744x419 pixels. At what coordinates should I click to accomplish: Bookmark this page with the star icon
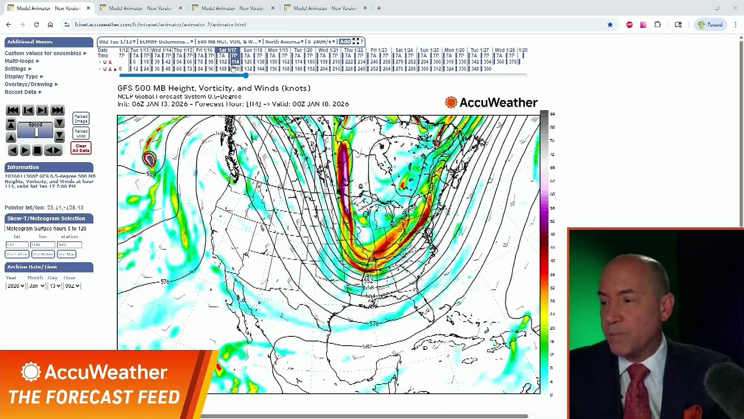610,24
